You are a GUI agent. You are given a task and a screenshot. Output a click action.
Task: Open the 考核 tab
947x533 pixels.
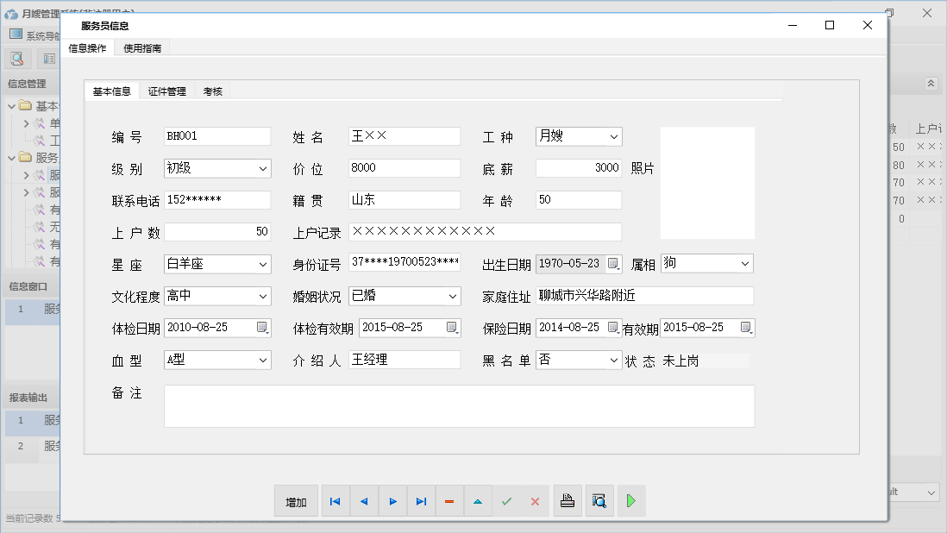tap(213, 91)
